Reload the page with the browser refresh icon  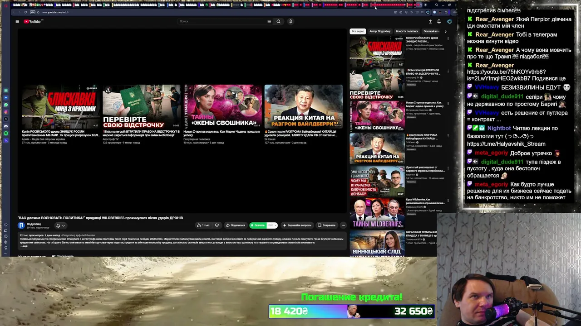(x=25, y=12)
